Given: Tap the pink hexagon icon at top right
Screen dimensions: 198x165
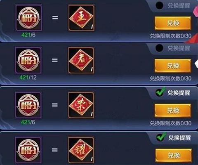Looking at the screenshot, I should (x=196, y=12).
